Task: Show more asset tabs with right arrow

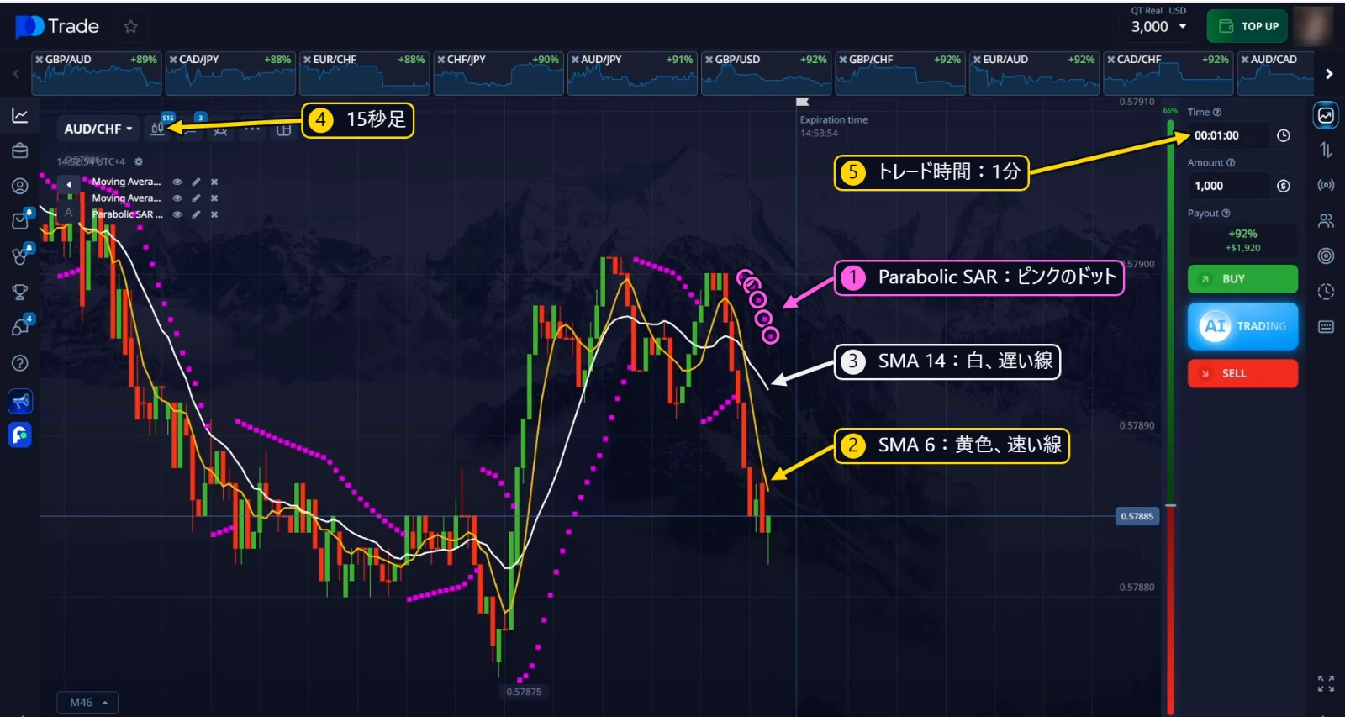Action: pyautogui.click(x=1329, y=74)
